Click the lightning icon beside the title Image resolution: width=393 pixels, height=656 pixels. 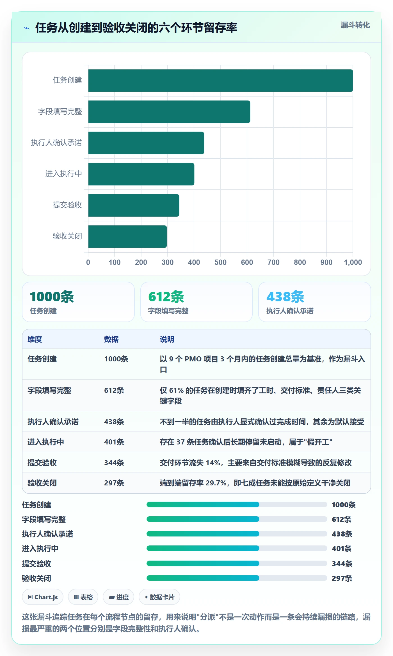[x=27, y=28]
